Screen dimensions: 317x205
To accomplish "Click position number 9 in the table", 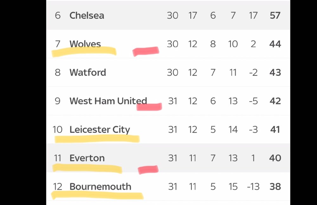I will (x=58, y=101).
